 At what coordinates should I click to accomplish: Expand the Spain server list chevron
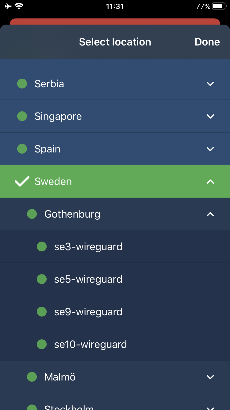coord(210,149)
